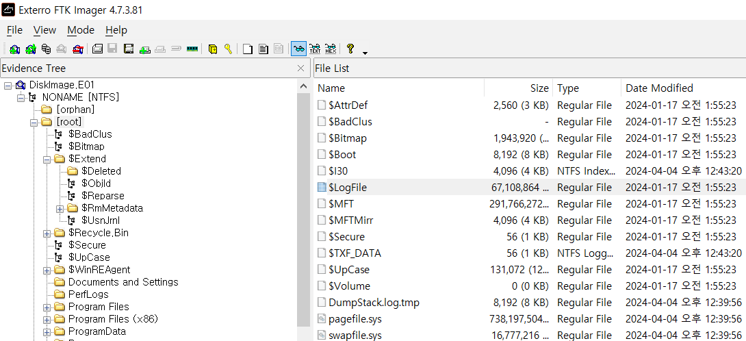Click the Obtain Protected Files safe icon

pos(213,49)
